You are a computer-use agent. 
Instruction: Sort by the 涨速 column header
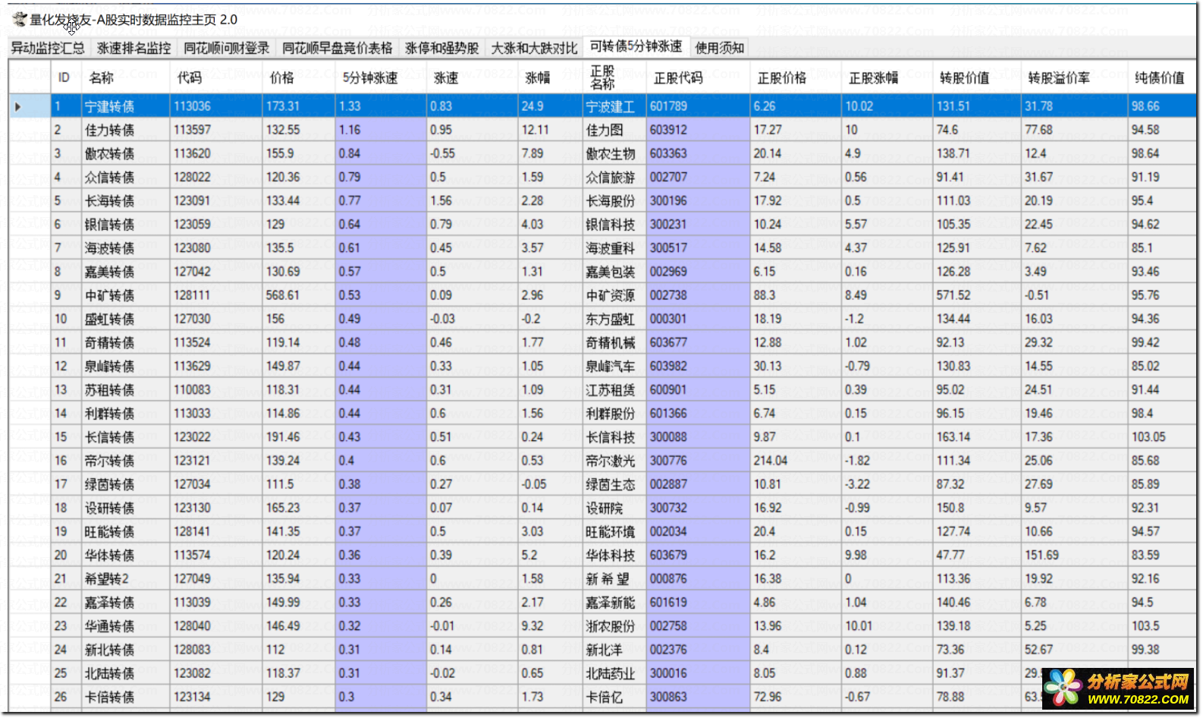pyautogui.click(x=472, y=77)
